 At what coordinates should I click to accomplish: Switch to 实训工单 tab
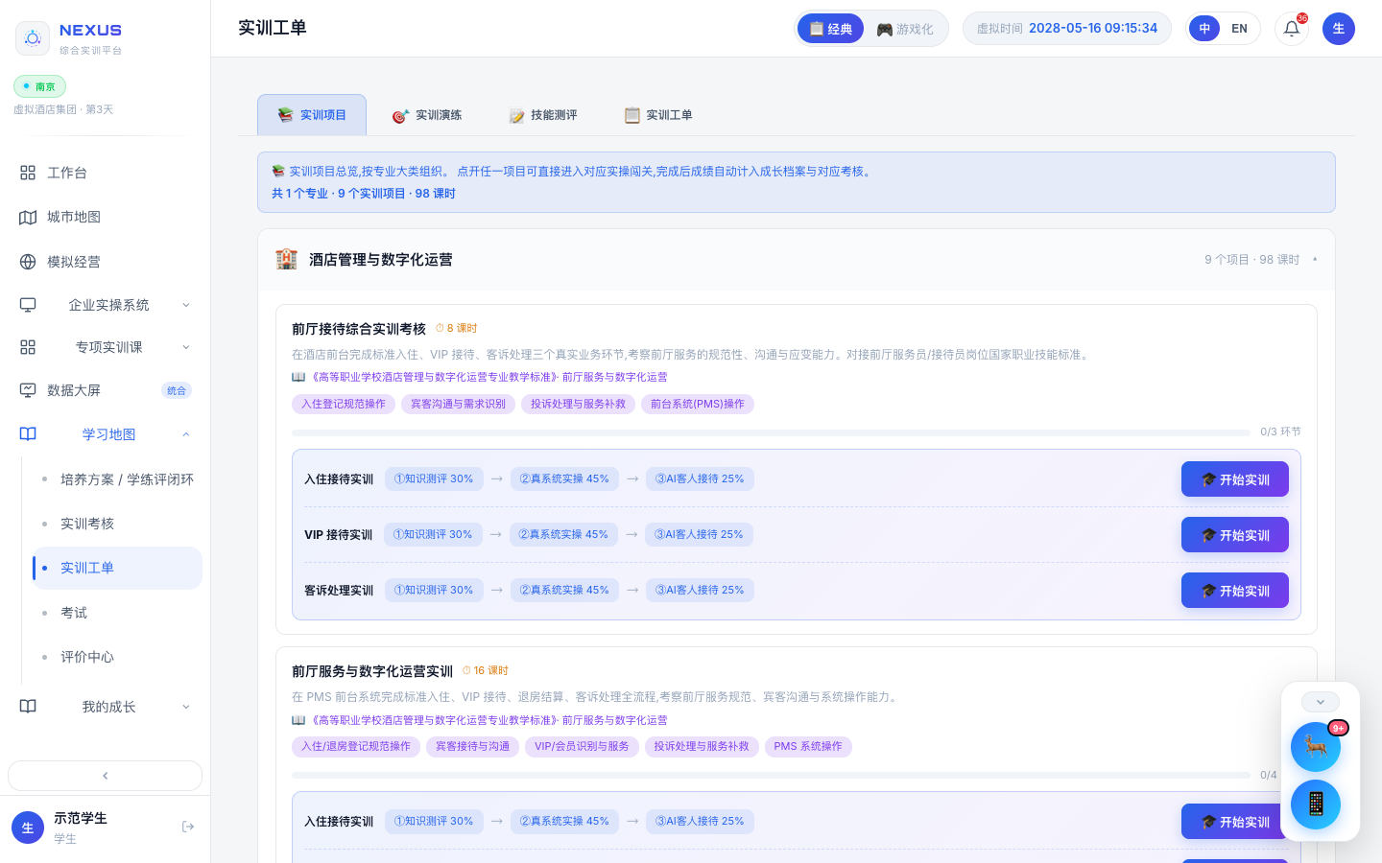657,115
